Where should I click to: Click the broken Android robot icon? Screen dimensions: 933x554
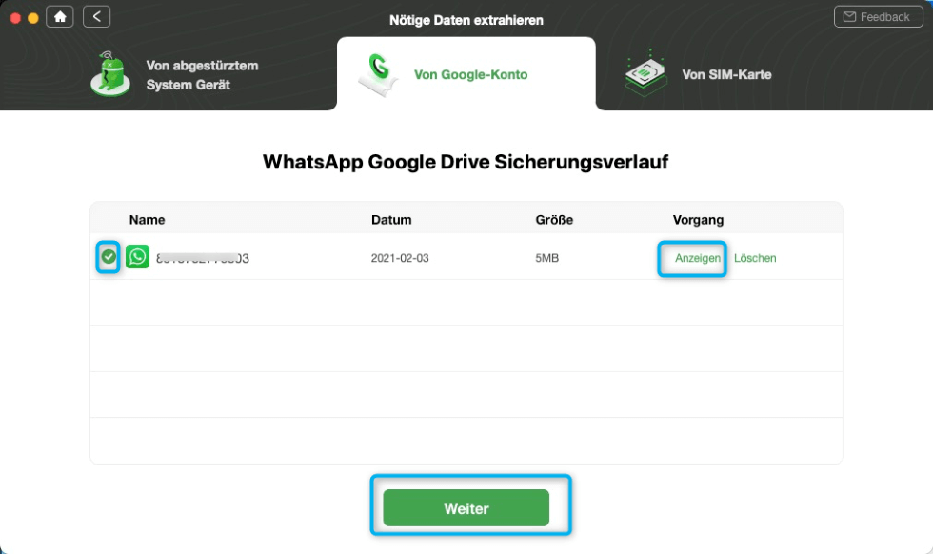coord(110,74)
